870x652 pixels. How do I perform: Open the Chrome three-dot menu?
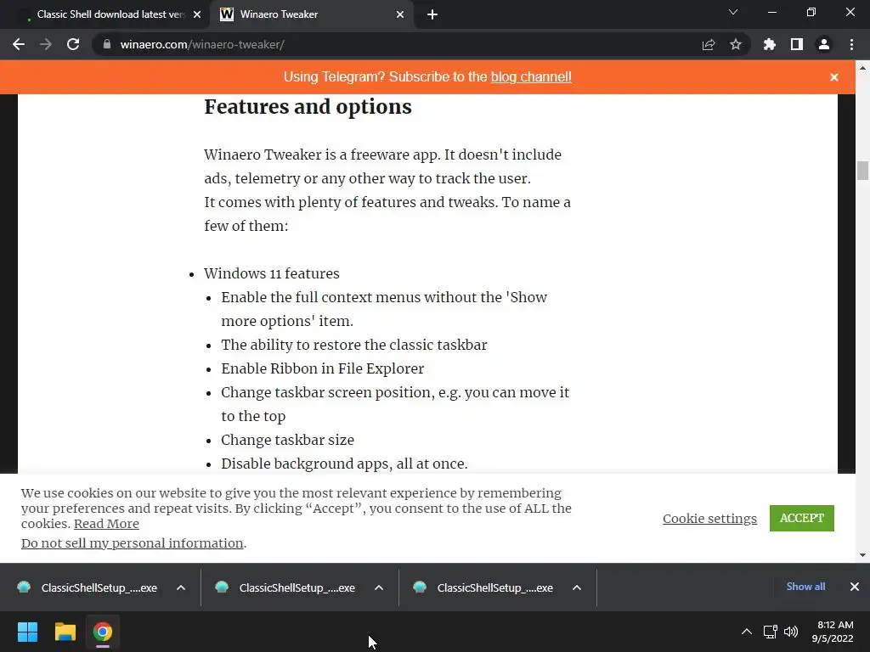851,44
